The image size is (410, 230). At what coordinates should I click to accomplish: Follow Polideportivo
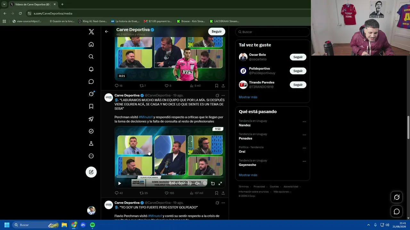tap(298, 71)
